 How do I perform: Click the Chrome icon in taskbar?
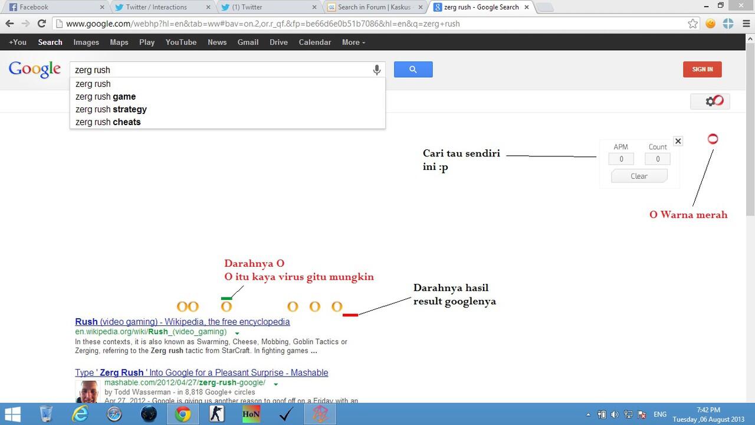pyautogui.click(x=183, y=414)
